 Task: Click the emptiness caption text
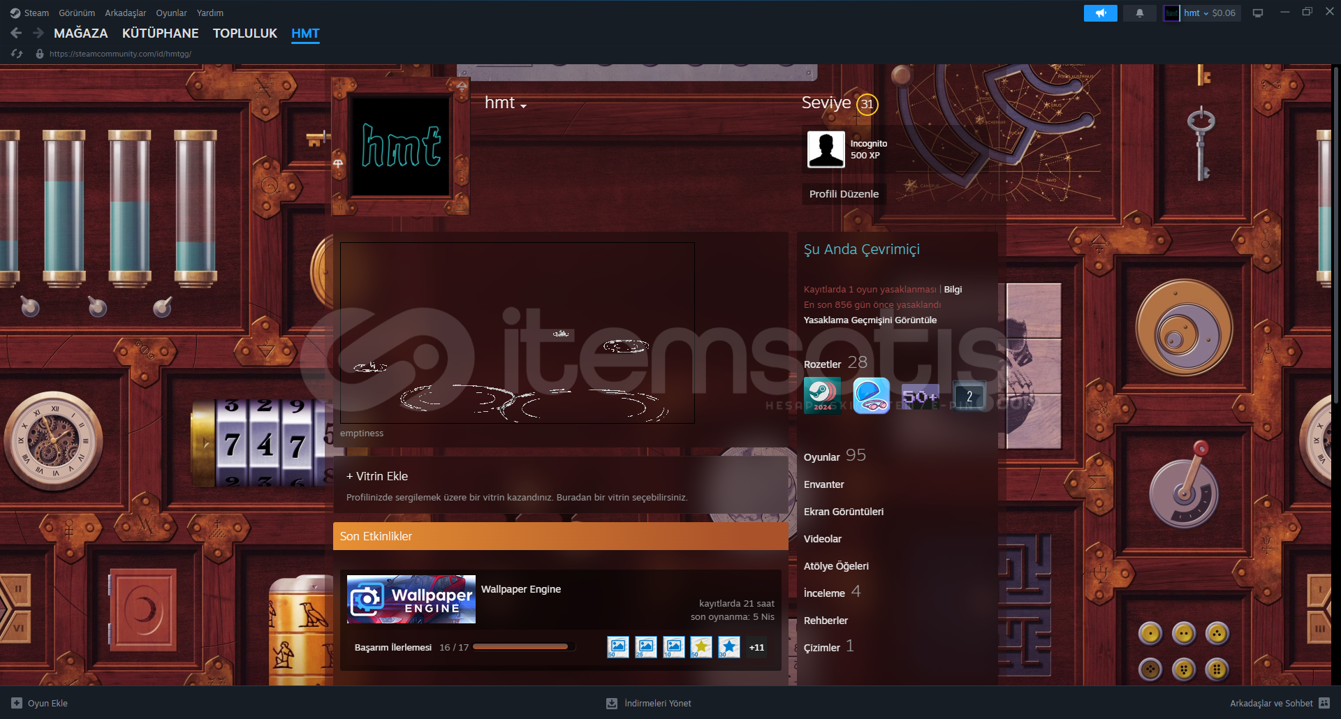pyautogui.click(x=362, y=433)
